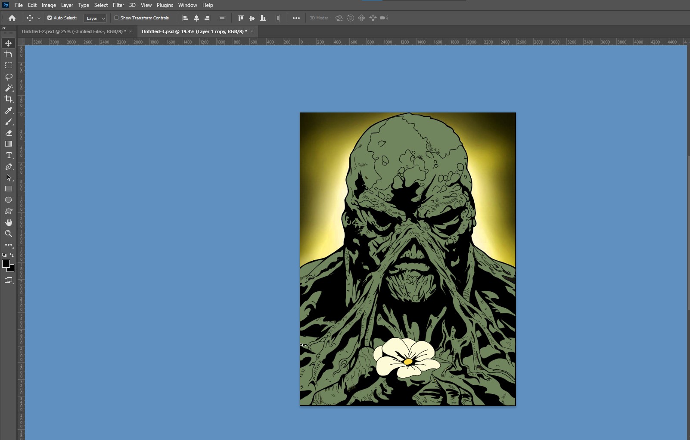Open the Auto-Select Layer dropdown
The image size is (690, 440).
(95, 18)
